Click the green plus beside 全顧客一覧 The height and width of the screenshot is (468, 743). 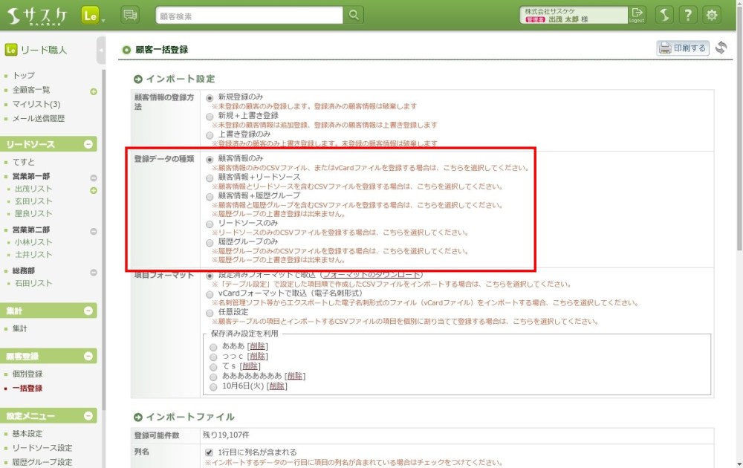pyautogui.click(x=94, y=91)
